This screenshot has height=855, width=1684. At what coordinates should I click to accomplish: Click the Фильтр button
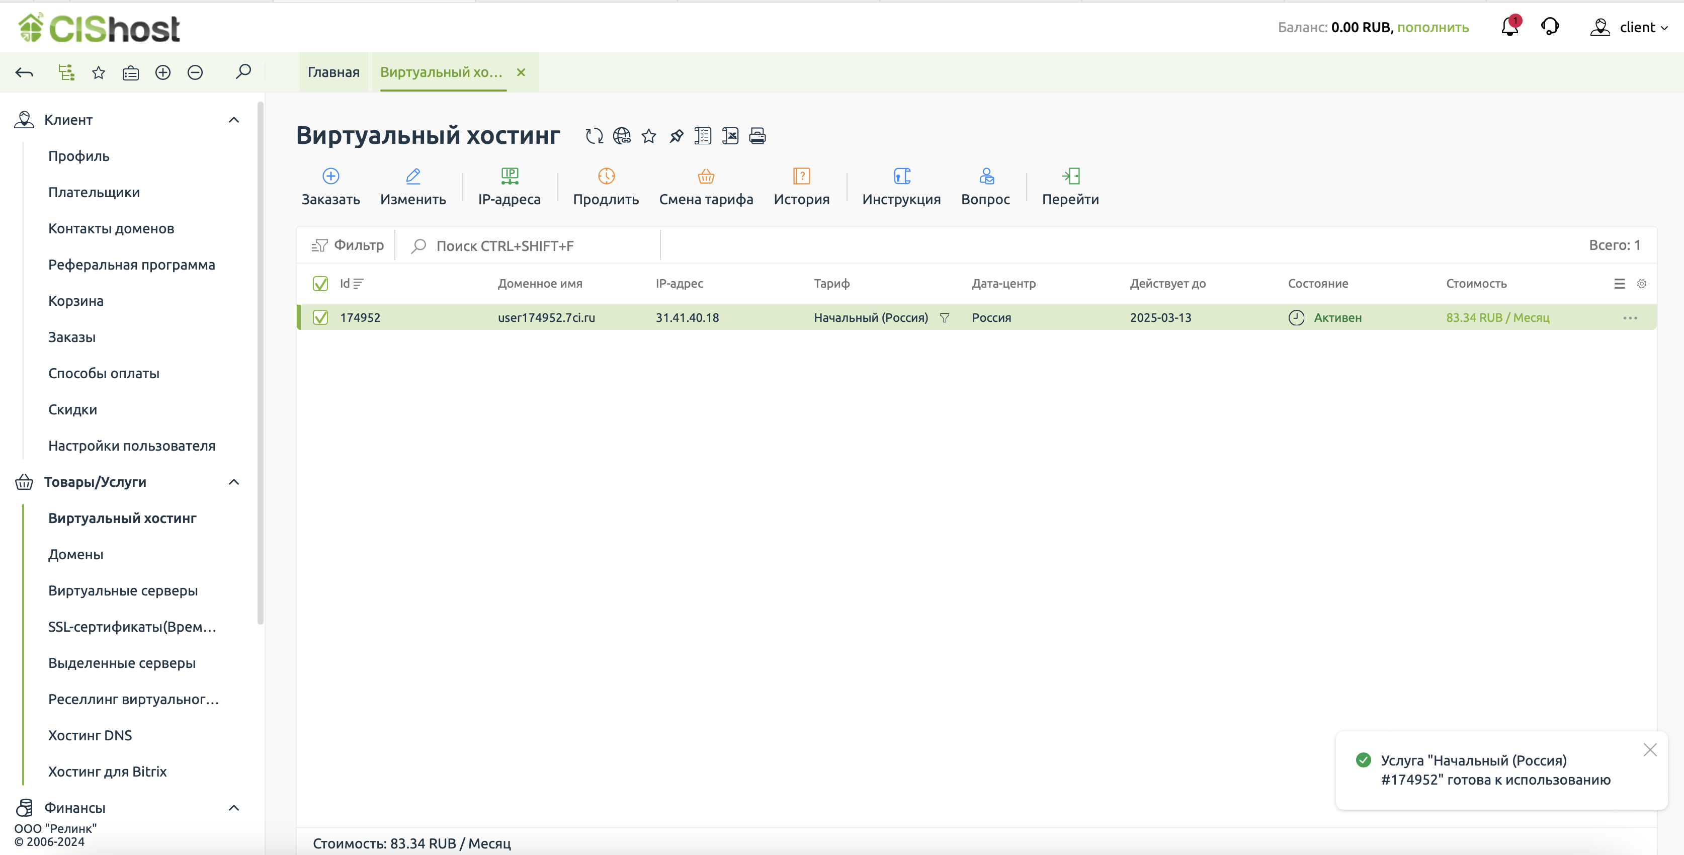[x=348, y=246]
